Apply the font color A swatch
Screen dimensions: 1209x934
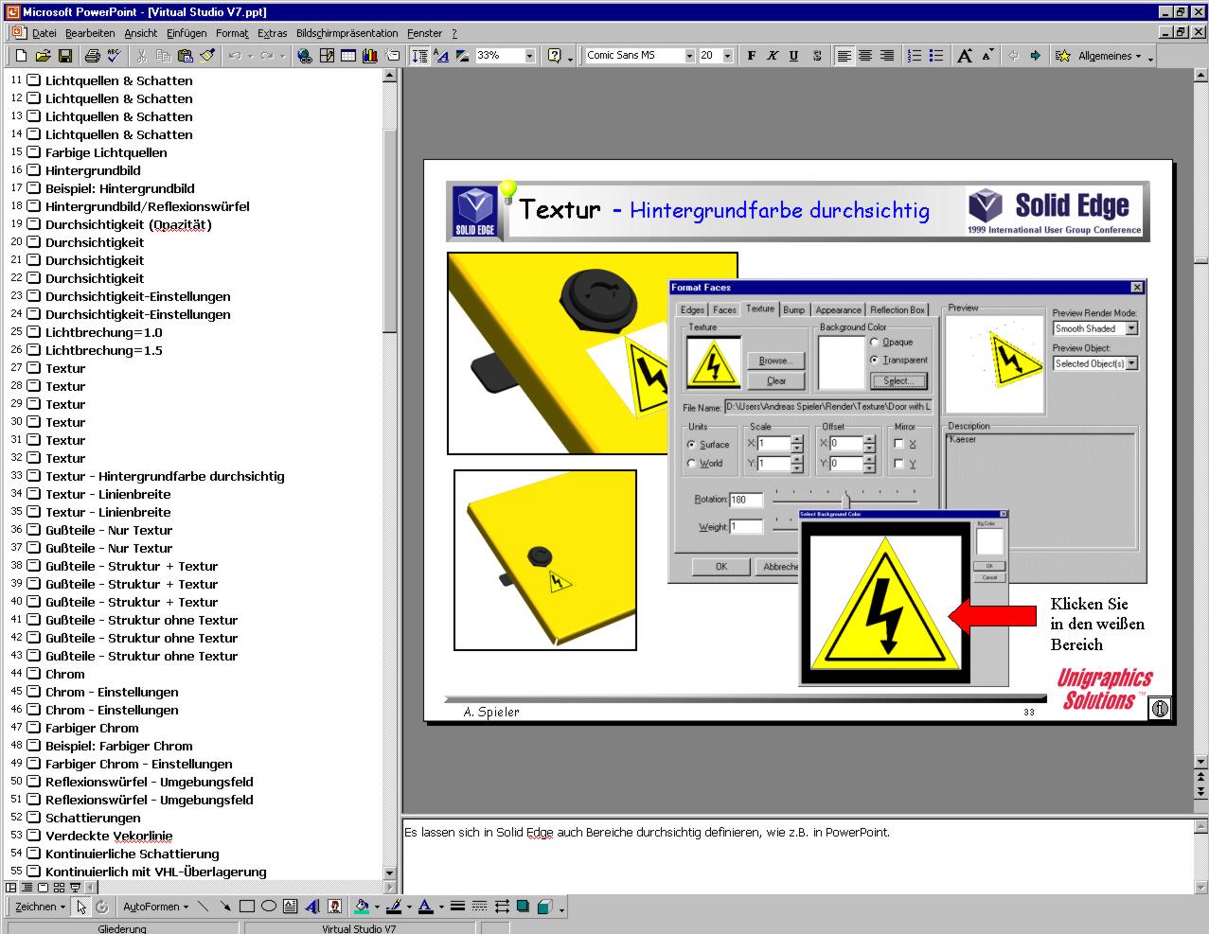425,907
